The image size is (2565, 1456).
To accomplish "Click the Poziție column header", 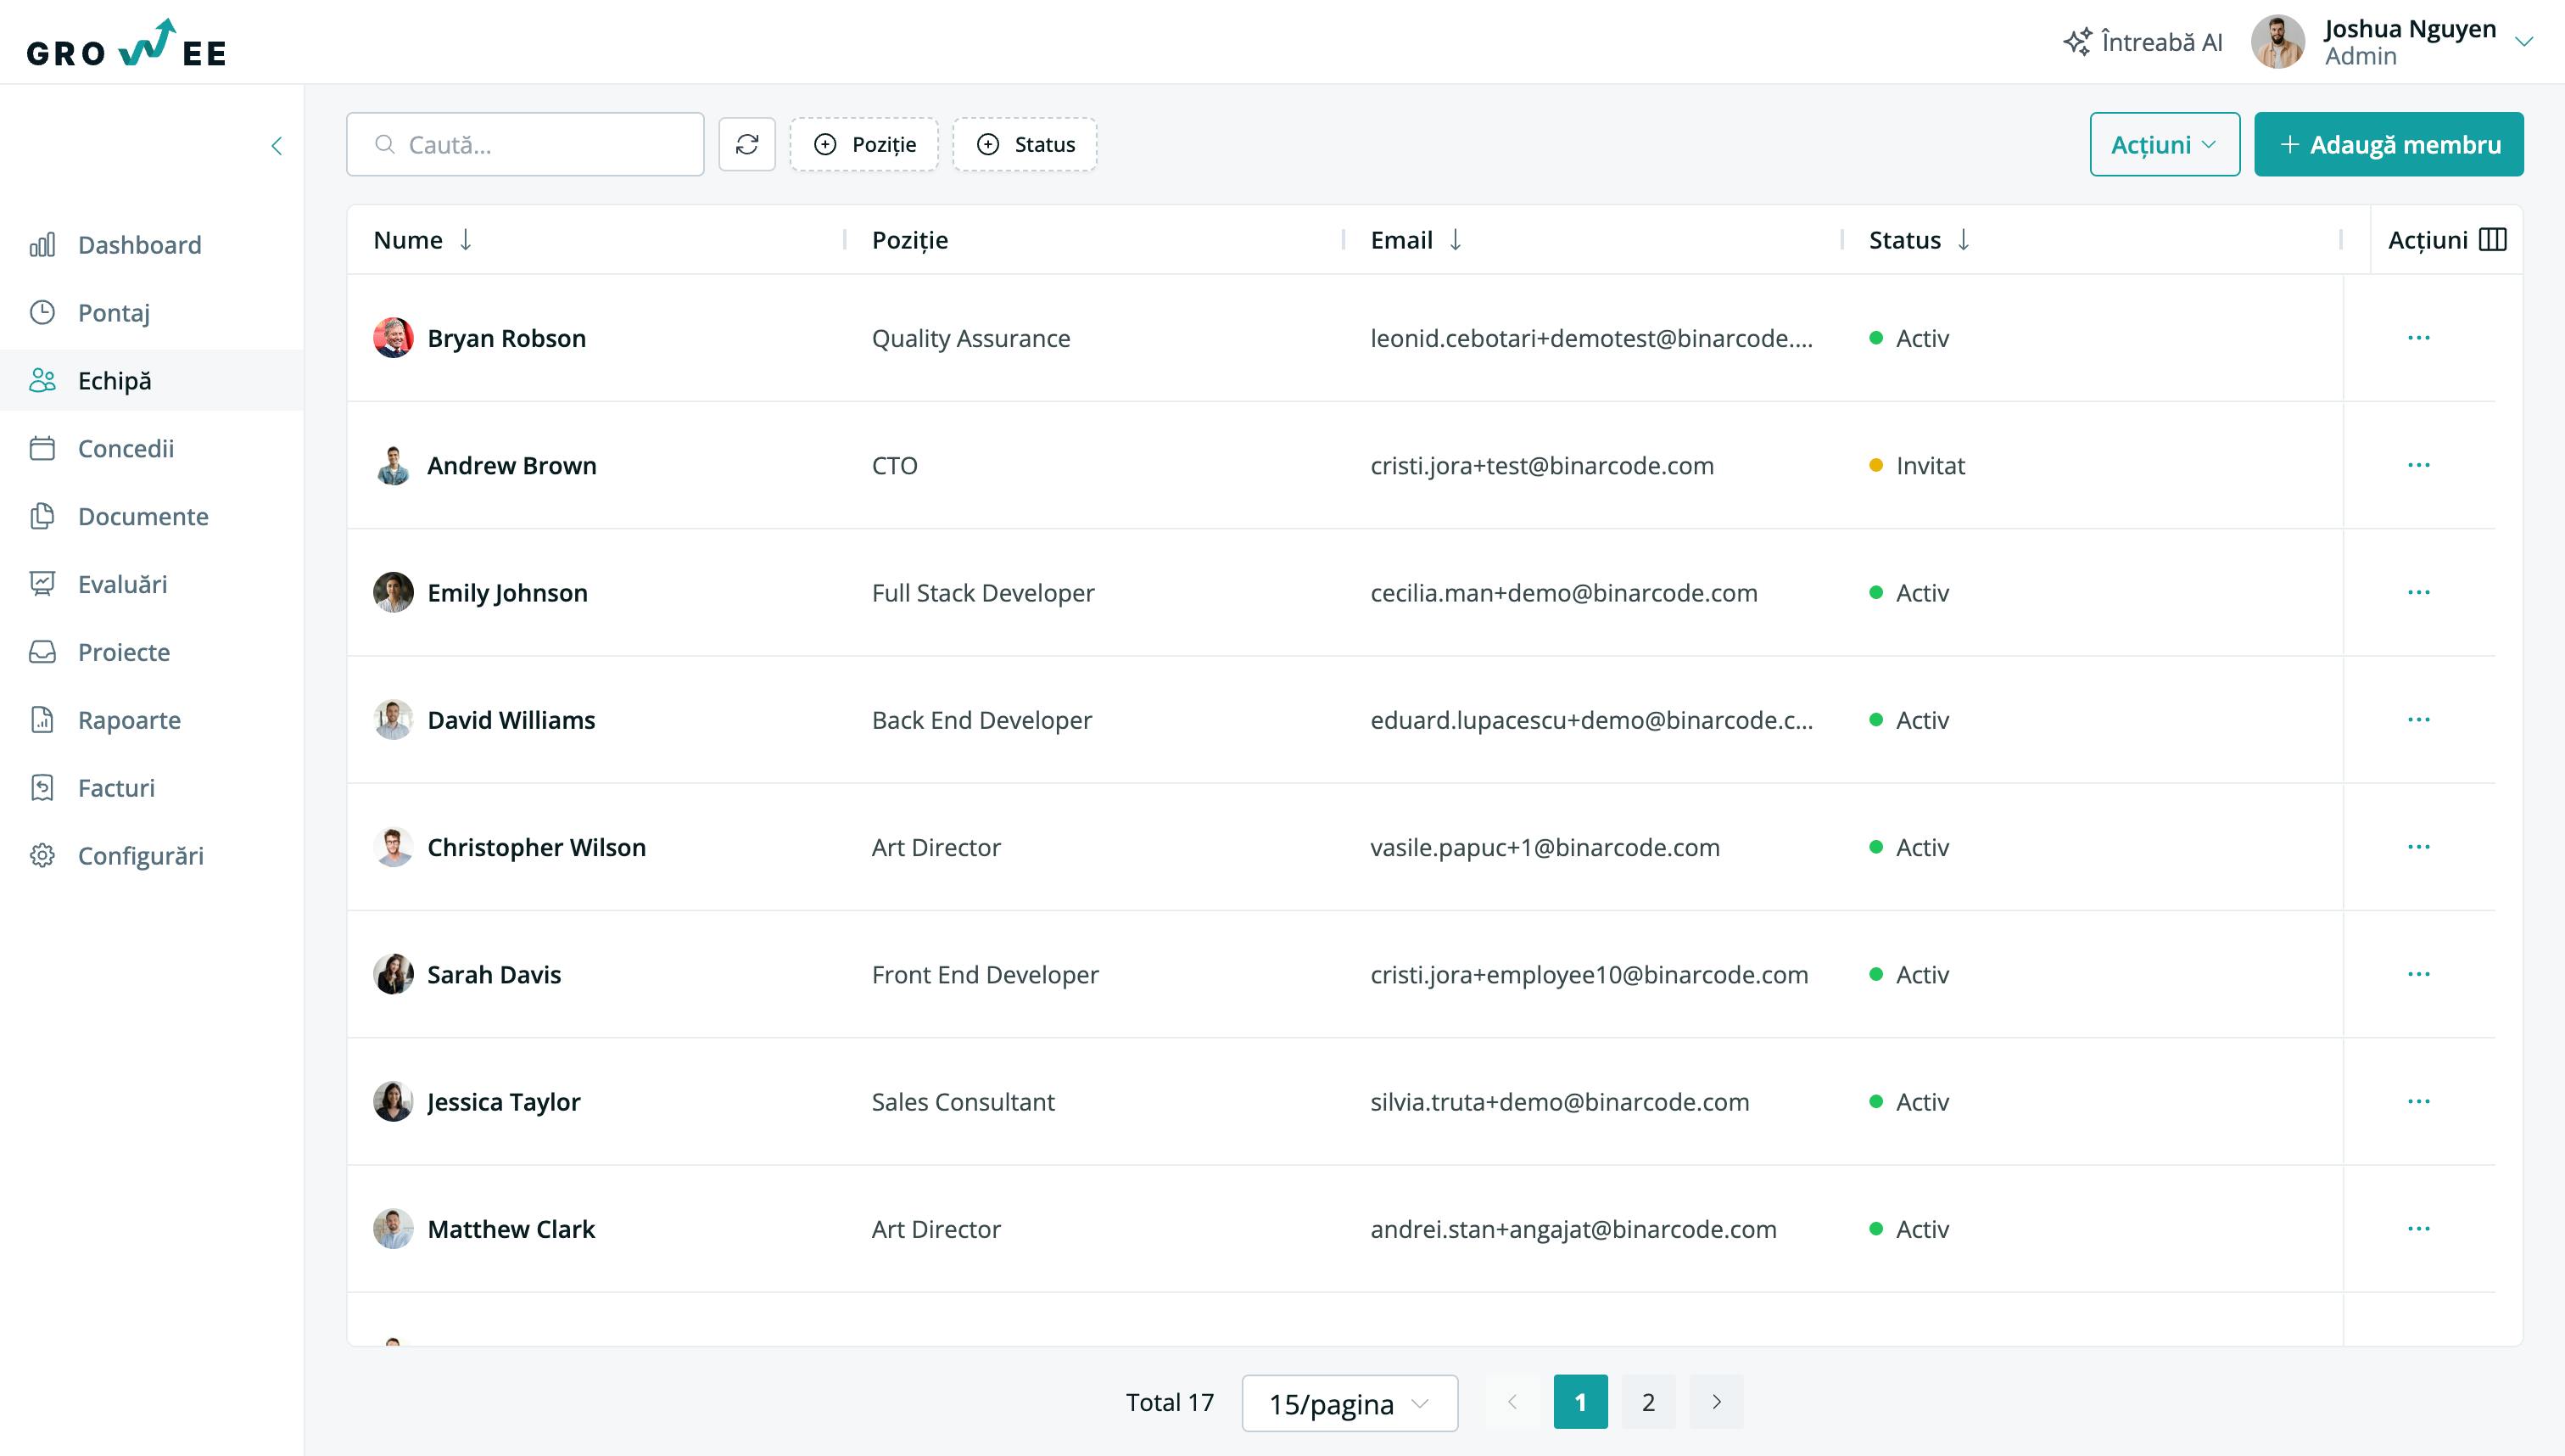I will (909, 240).
